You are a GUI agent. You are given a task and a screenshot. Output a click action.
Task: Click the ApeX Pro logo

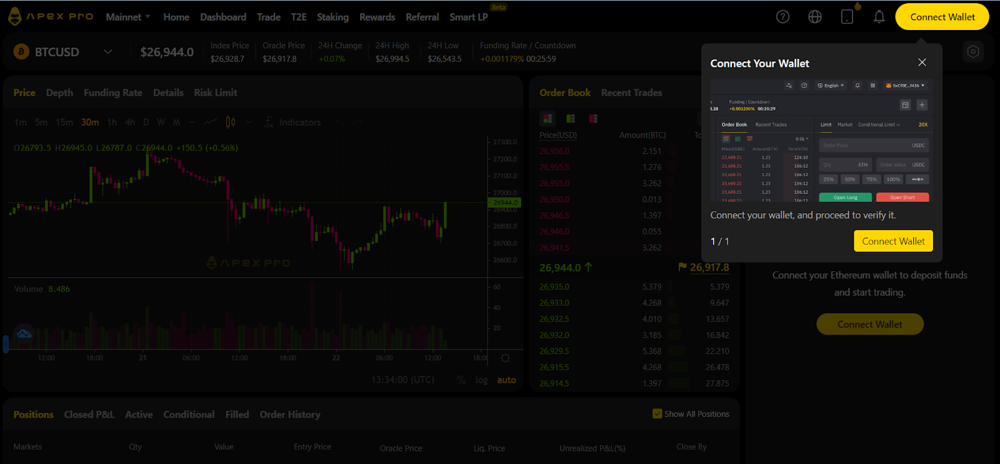click(x=51, y=16)
